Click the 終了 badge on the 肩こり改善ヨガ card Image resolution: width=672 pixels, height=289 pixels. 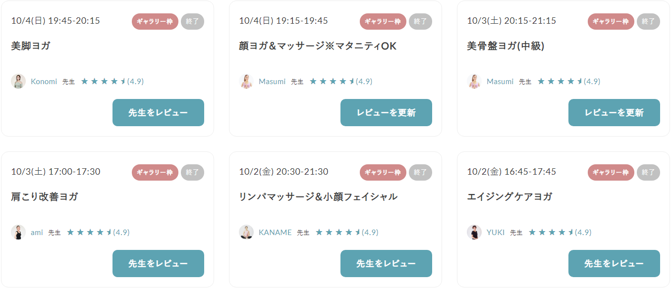pyautogui.click(x=192, y=172)
